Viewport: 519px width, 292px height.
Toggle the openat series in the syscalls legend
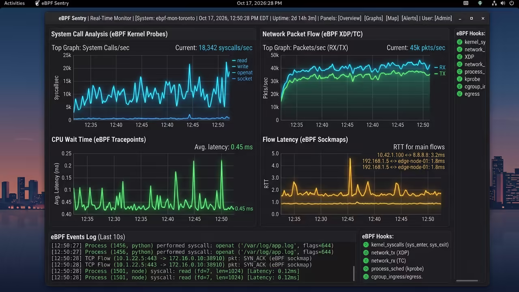pos(242,73)
